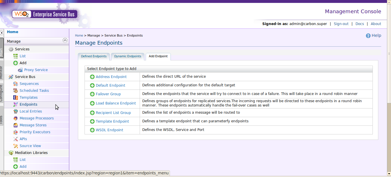Viewport: 391px width, 177px height.
Task: Click the Sign-out link
Action: pyautogui.click(x=341, y=24)
